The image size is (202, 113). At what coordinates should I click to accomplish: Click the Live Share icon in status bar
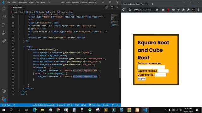[x=14, y=105]
